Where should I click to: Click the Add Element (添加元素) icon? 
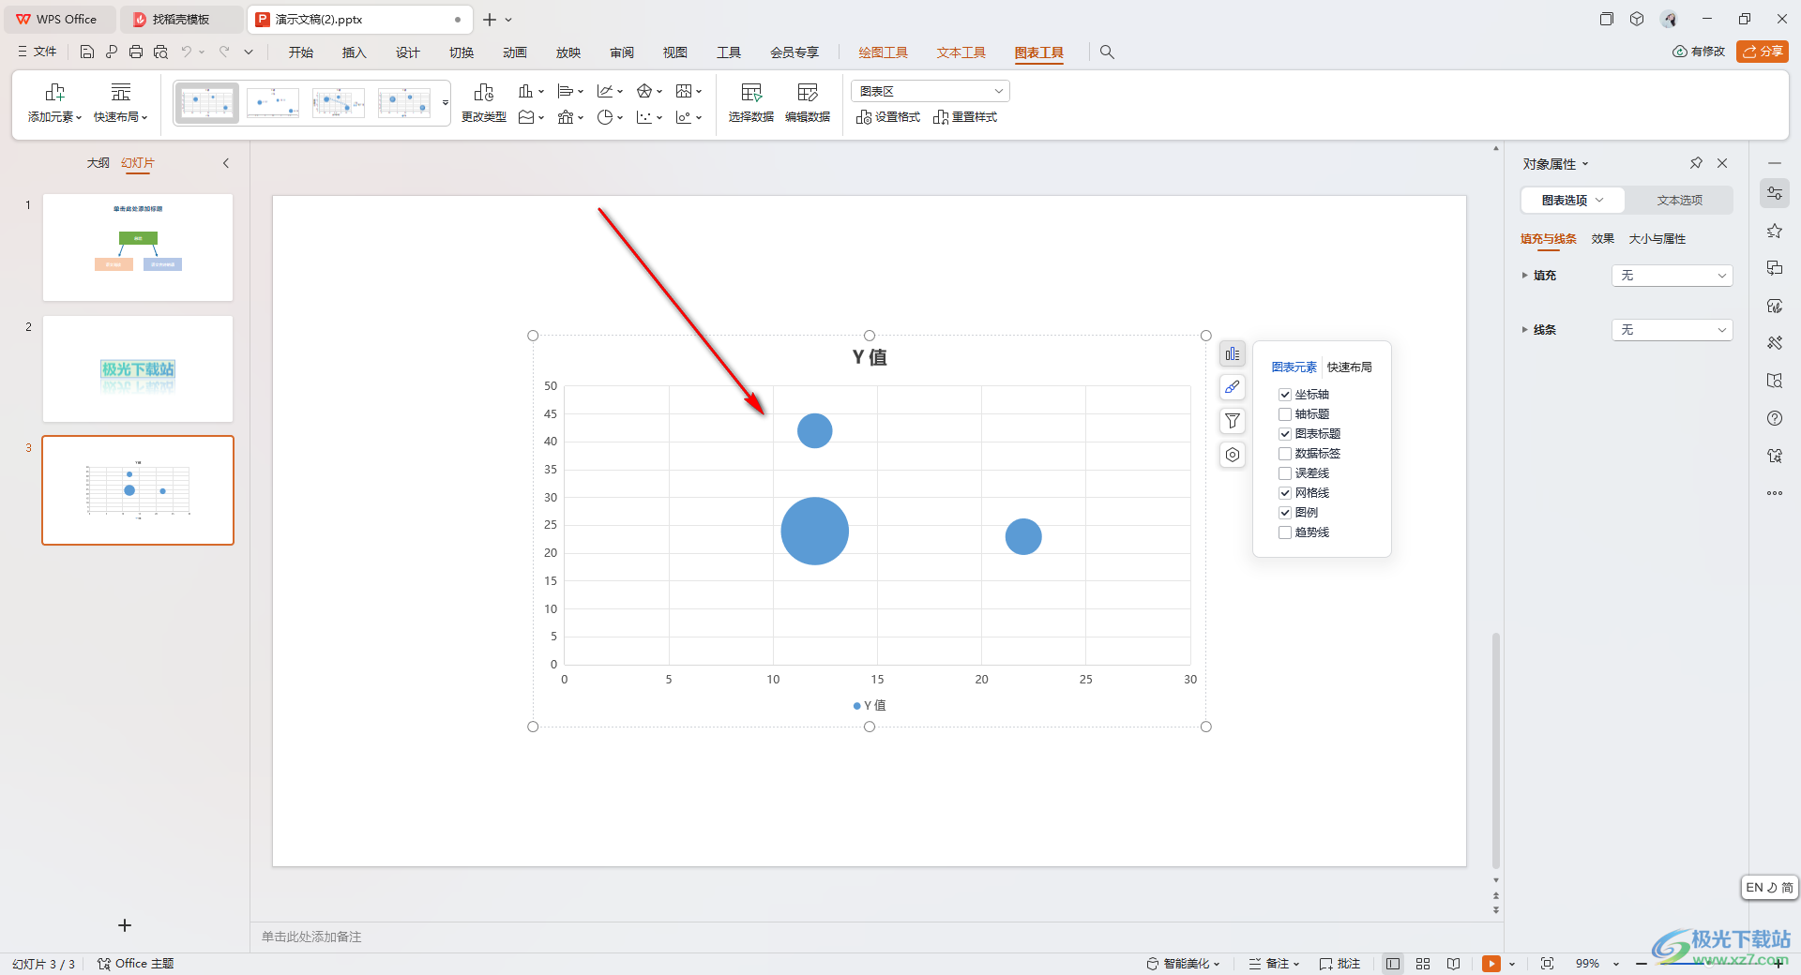click(54, 93)
